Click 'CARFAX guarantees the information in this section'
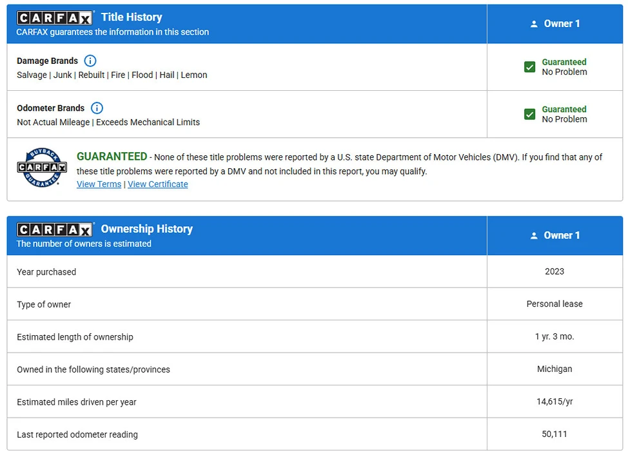628x464 pixels. (113, 32)
